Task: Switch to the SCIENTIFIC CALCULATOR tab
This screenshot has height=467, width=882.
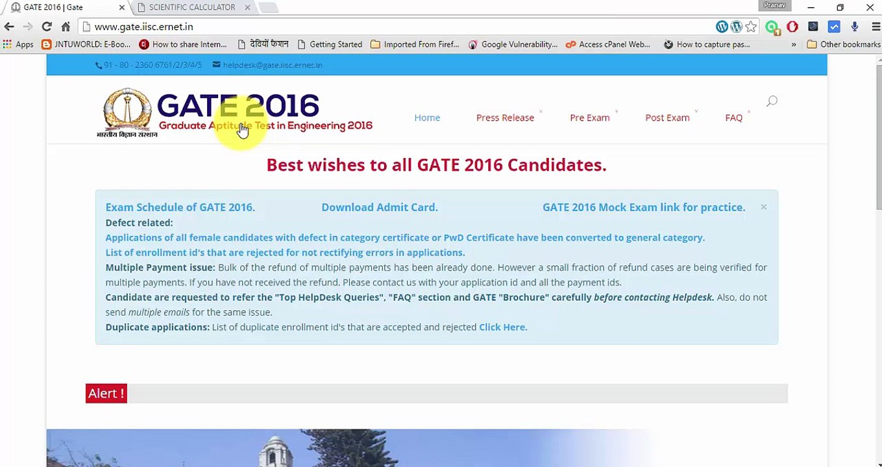Action: tap(192, 7)
